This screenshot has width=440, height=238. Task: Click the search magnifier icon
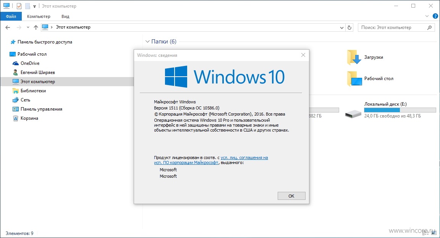click(x=429, y=27)
